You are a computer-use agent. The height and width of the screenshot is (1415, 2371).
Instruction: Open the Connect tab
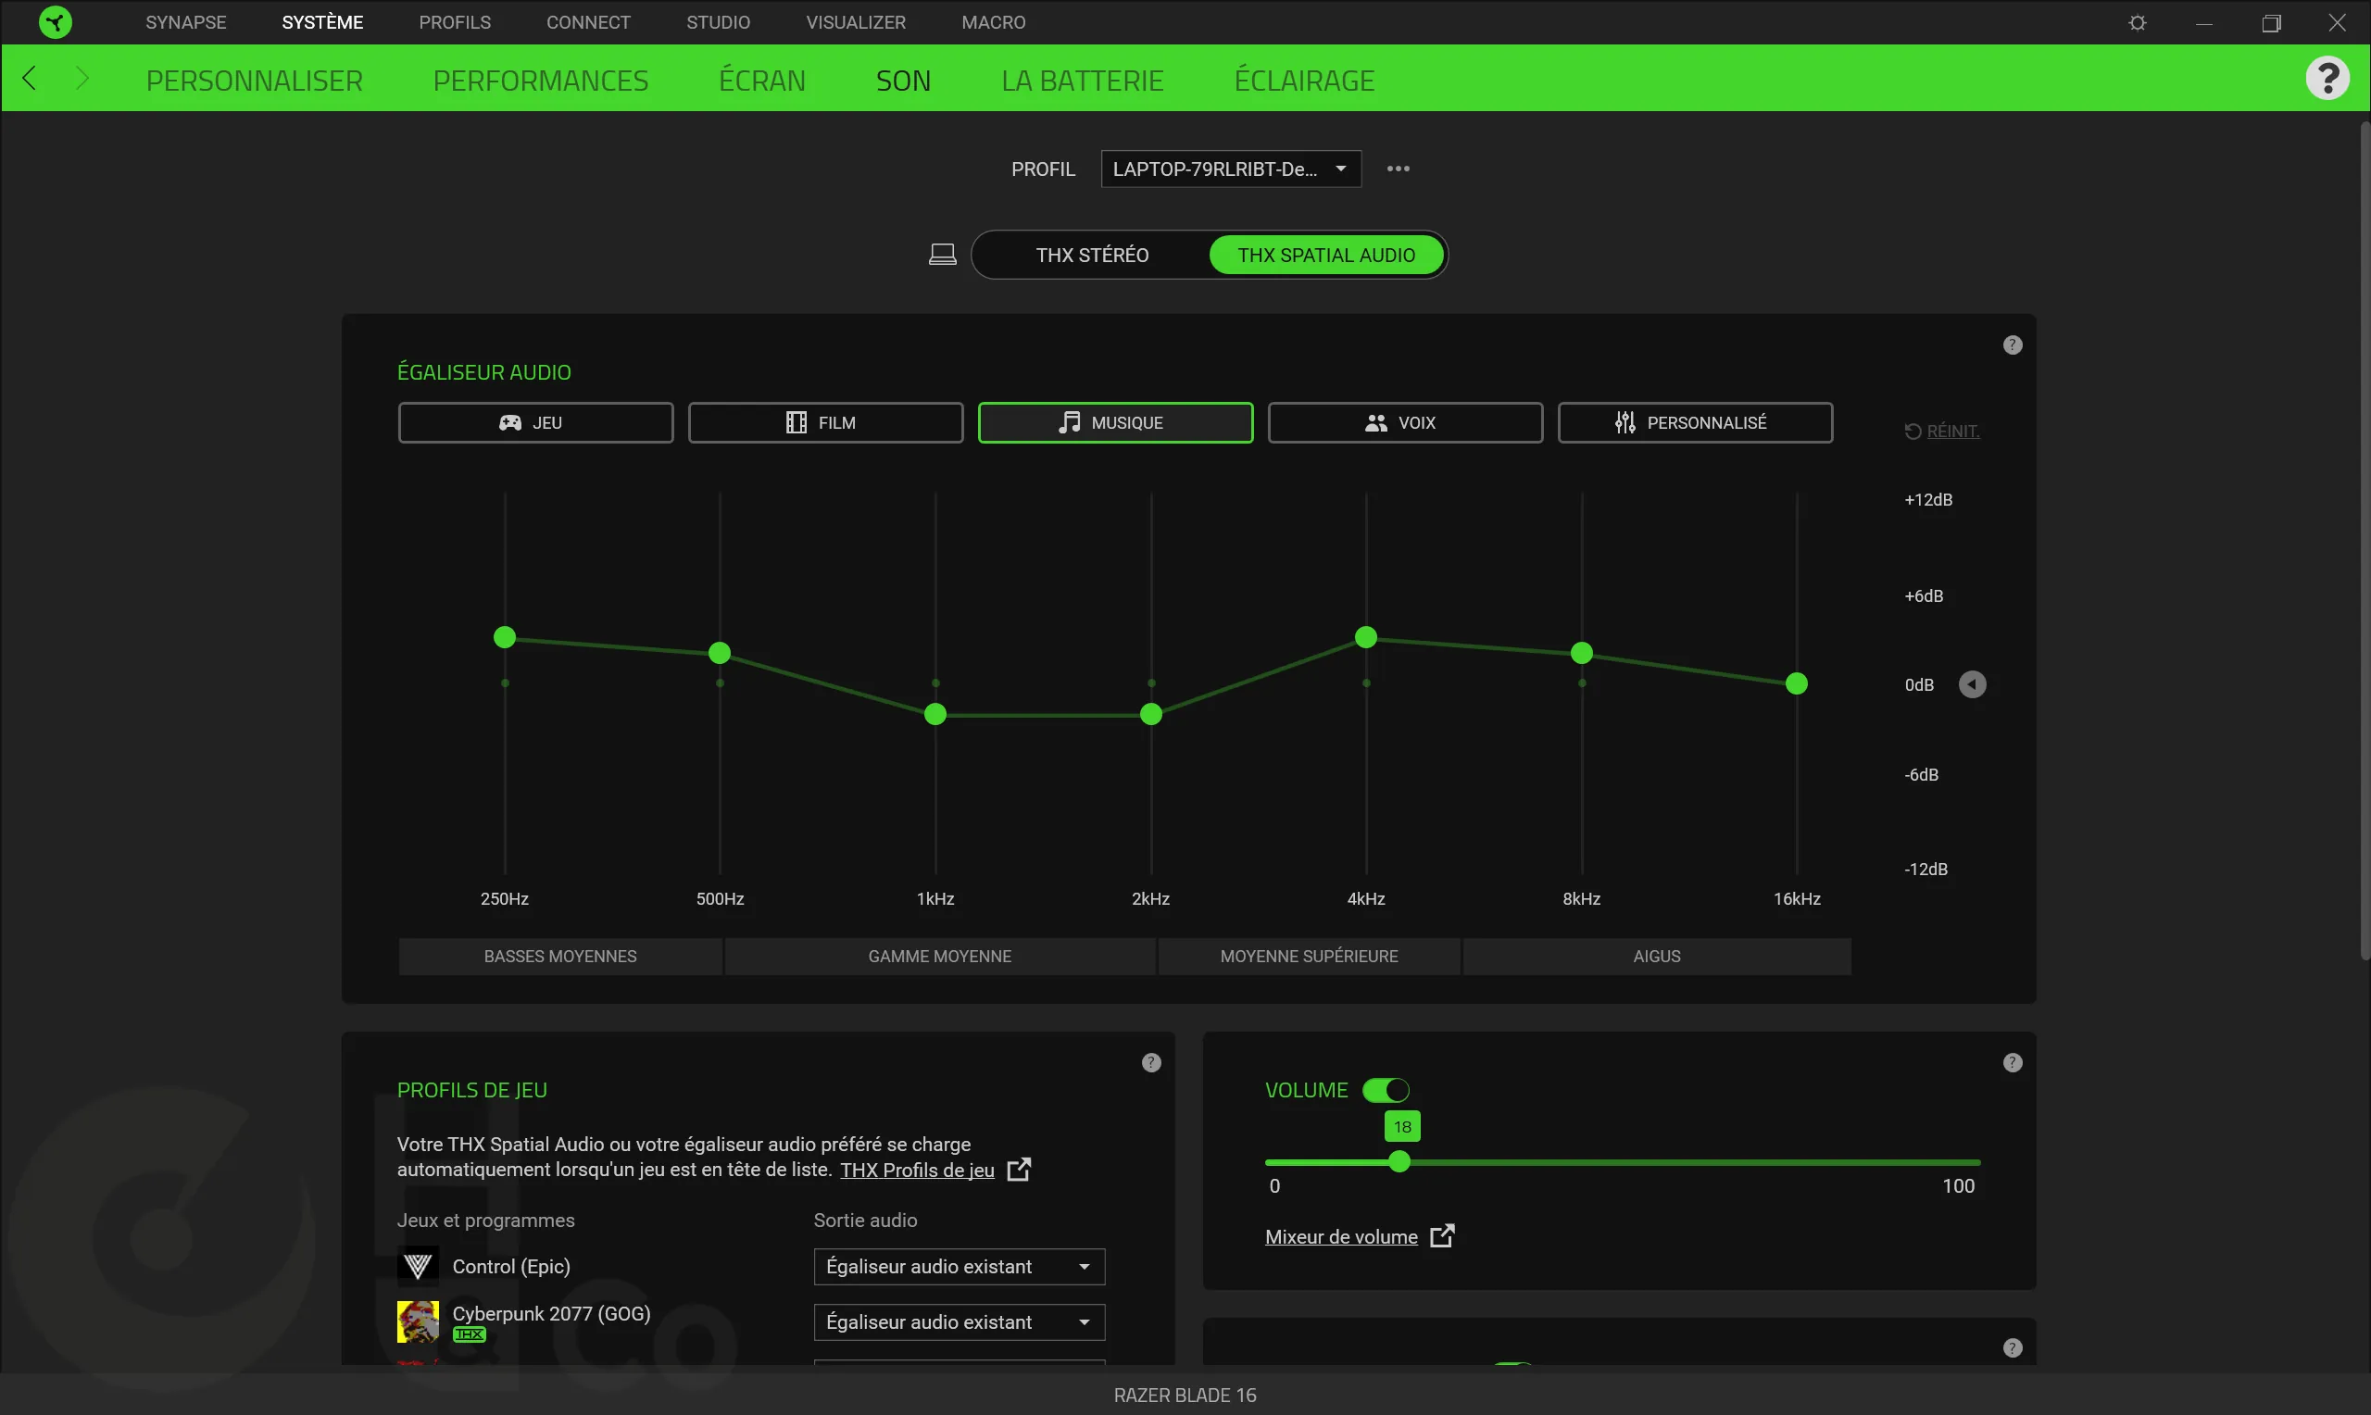click(x=588, y=22)
